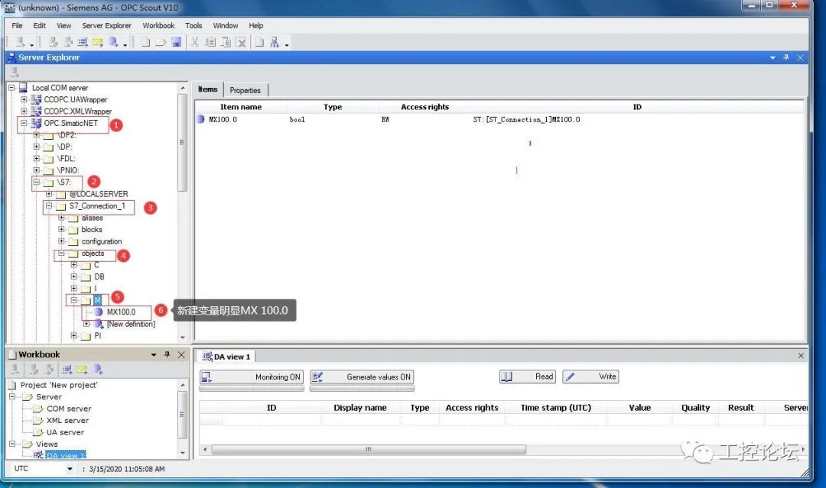Click the server explorer network toolbar icon
The image size is (826, 488).
click(275, 42)
